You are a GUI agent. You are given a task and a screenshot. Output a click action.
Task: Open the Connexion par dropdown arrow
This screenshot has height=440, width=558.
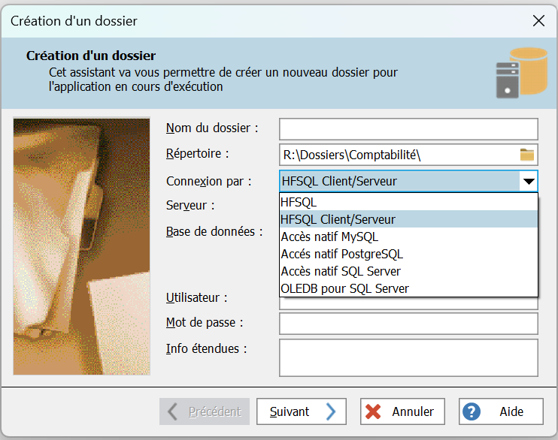[529, 181]
